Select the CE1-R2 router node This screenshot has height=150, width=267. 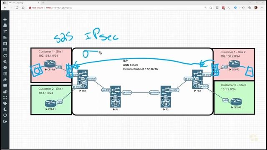click(234, 64)
